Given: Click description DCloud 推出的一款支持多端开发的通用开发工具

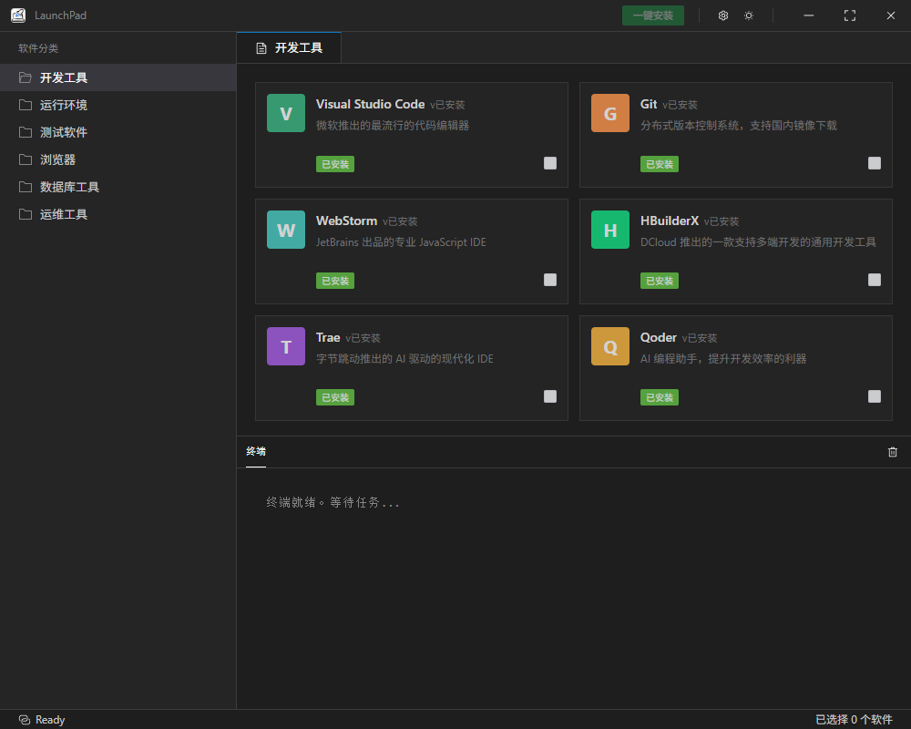Looking at the screenshot, I should pos(758,242).
